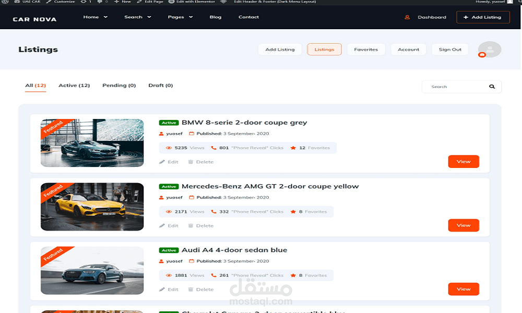522x313 pixels.
Task: Click the phone icon on Mercedes listing
Action: tap(213, 212)
